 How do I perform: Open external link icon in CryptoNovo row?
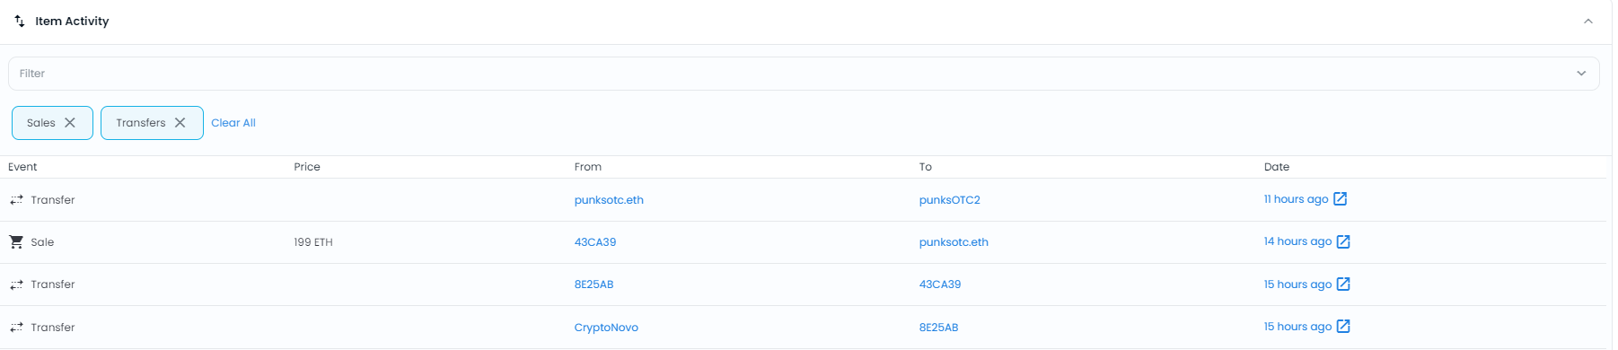tap(1343, 327)
